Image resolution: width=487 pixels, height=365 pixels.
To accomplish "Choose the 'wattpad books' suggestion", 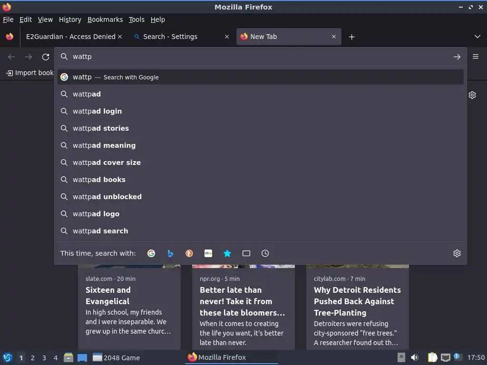I will click(x=261, y=179).
